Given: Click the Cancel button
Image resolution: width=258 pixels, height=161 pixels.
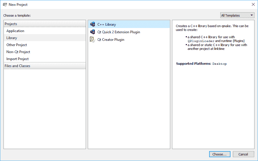Looking at the screenshot, I should click(243, 154).
